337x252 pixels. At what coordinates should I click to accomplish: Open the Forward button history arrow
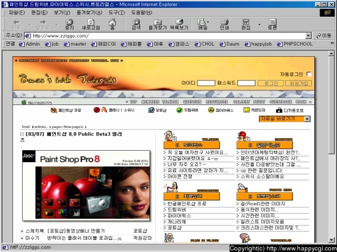click(56, 25)
